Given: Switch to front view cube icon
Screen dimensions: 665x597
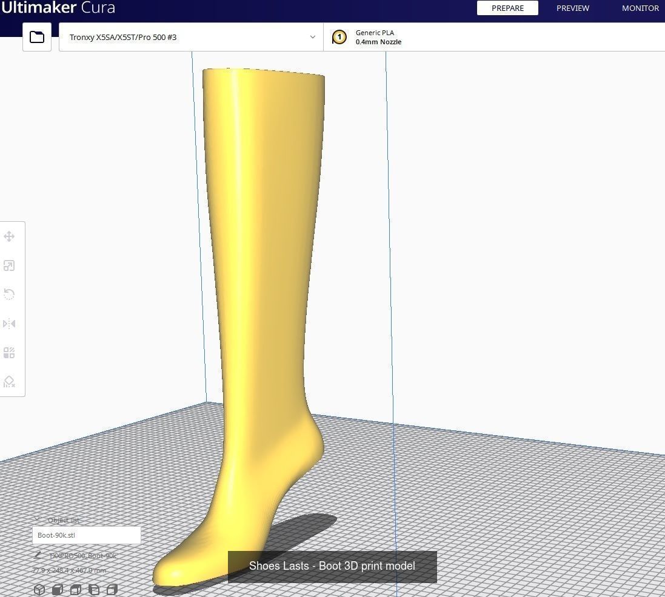Looking at the screenshot, I should click(x=58, y=589).
